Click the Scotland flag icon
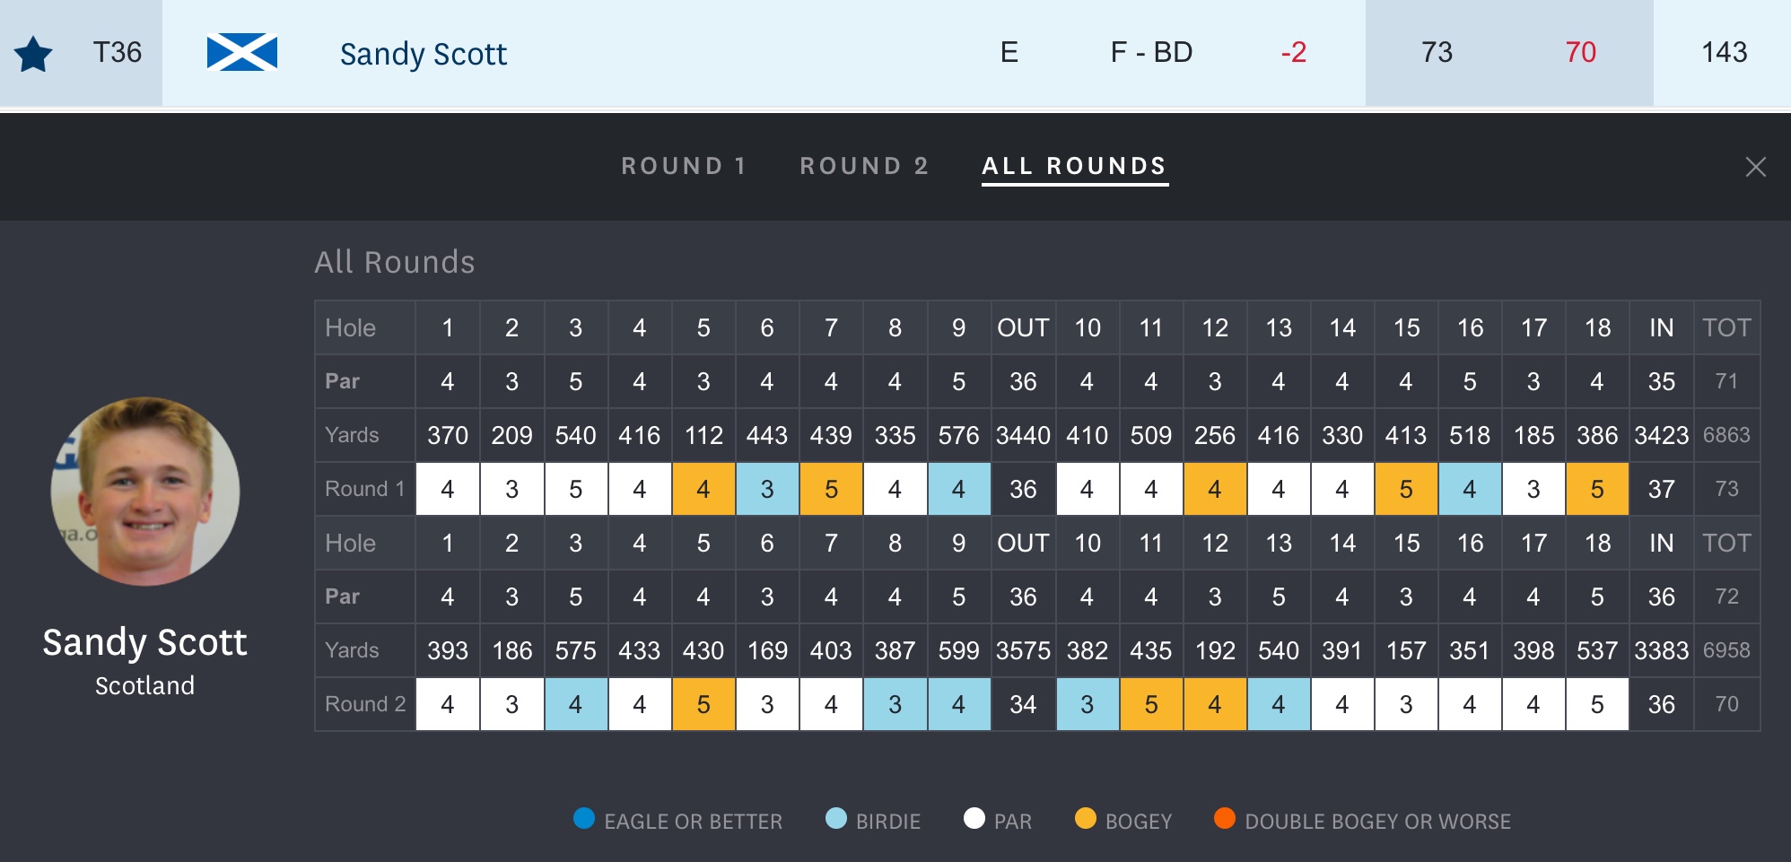Image resolution: width=1791 pixels, height=862 pixels. tap(241, 52)
